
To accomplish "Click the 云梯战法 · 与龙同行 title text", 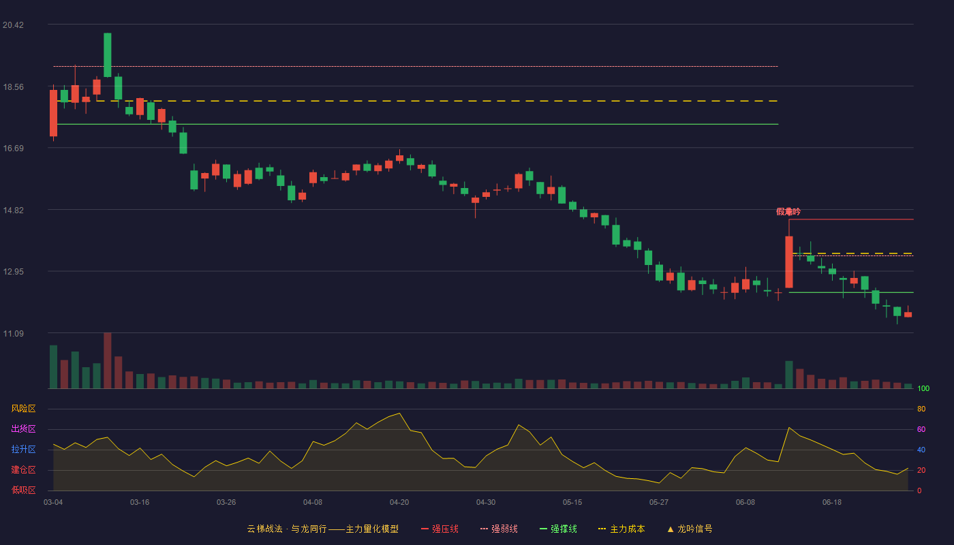I will click(287, 529).
